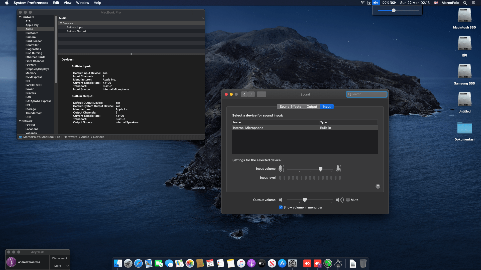Collapse the Network tree section

(x=20, y=121)
